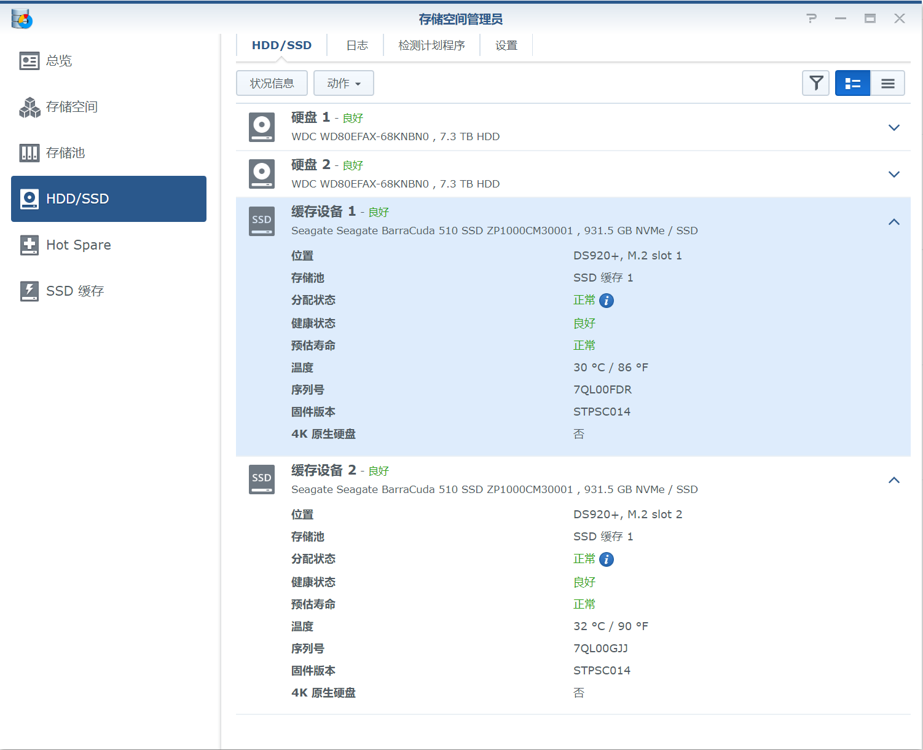Click 缓存设备 1 健康状态 value 良好
The width and height of the screenshot is (923, 750).
(x=584, y=323)
